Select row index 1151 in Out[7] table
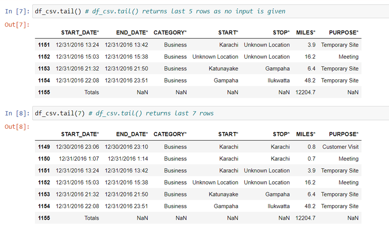The image size is (389, 227). (44, 45)
